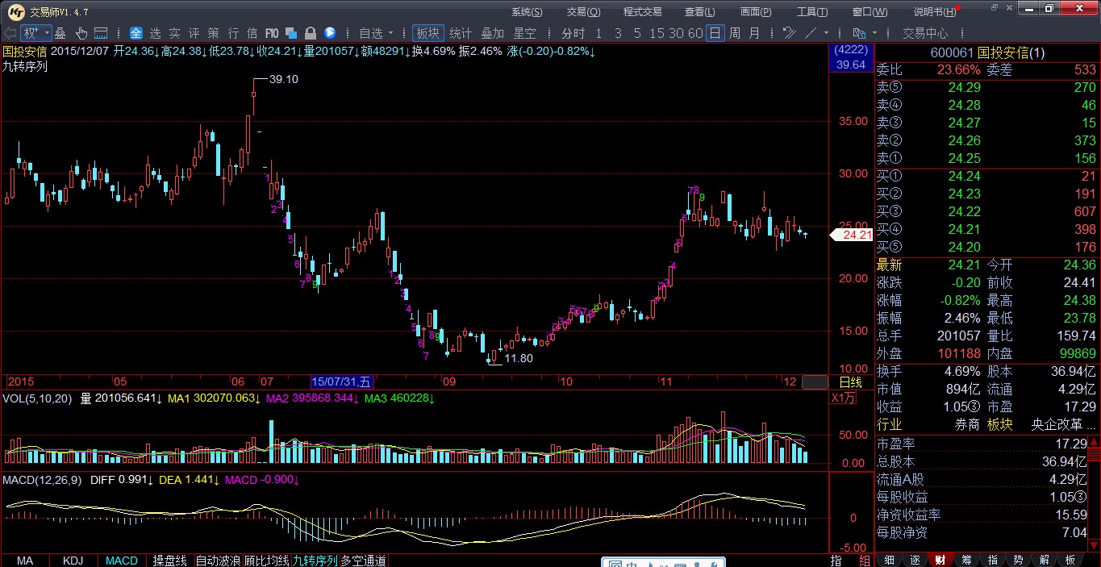Image resolution: width=1101 pixels, height=567 pixels.
Task: Select the hand pan tool icon
Action: (81, 33)
